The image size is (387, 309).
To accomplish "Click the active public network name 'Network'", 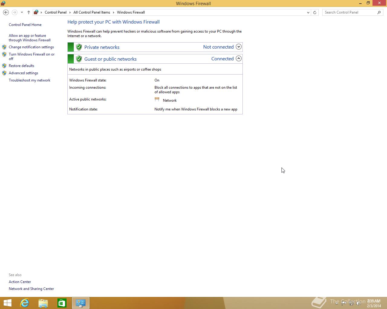I will tap(170, 100).
